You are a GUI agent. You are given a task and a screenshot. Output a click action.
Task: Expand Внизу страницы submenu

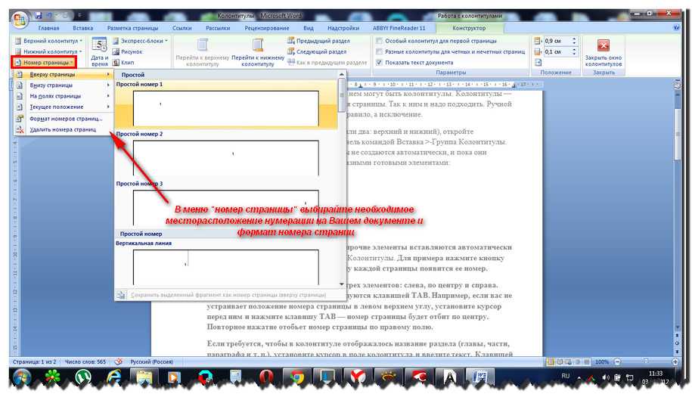(x=63, y=85)
